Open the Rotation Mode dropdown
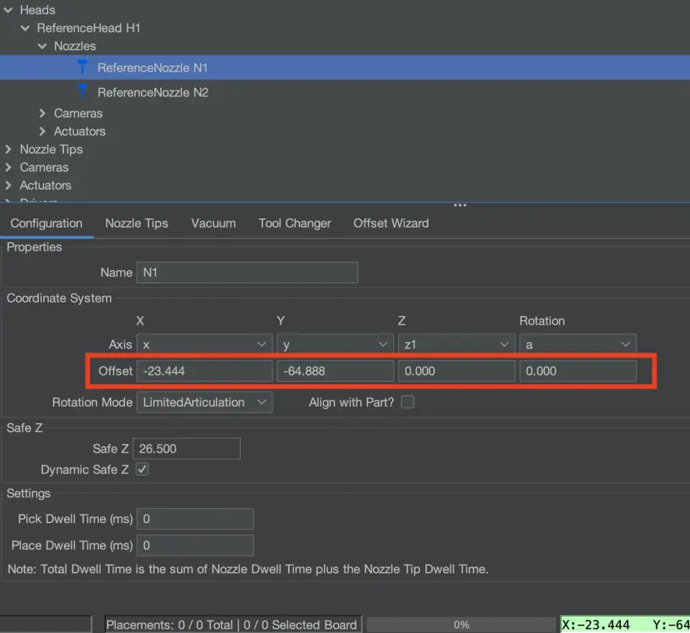Screen dimensions: 690x633 pyautogui.click(x=204, y=402)
